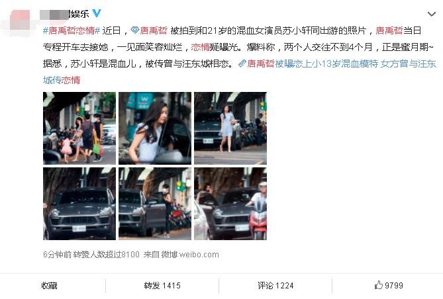Open photo of masked man beside car
This screenshot has width=443, height=299.
click(x=155, y=204)
